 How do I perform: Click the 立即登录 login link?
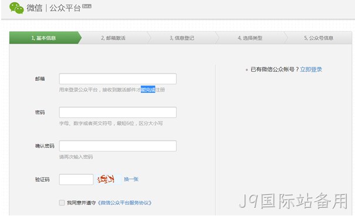[311, 69]
